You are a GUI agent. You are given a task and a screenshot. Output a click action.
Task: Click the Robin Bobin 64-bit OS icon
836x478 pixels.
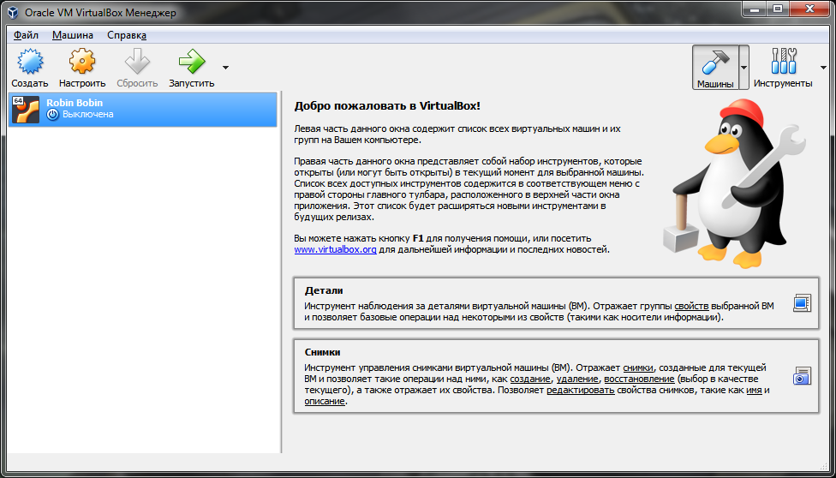(26, 110)
